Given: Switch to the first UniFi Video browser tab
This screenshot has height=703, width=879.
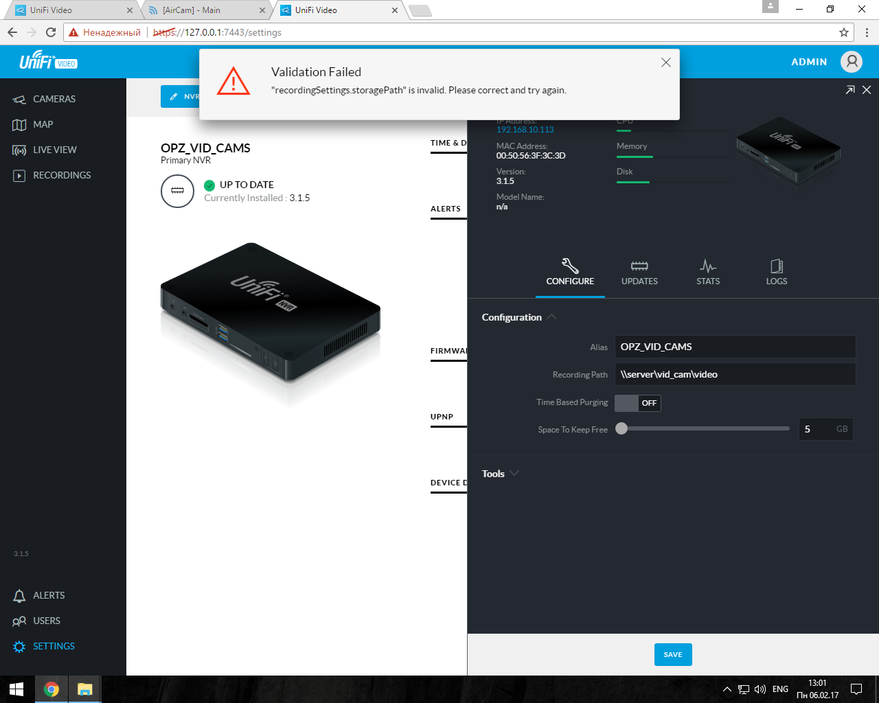Looking at the screenshot, I should coord(71,10).
